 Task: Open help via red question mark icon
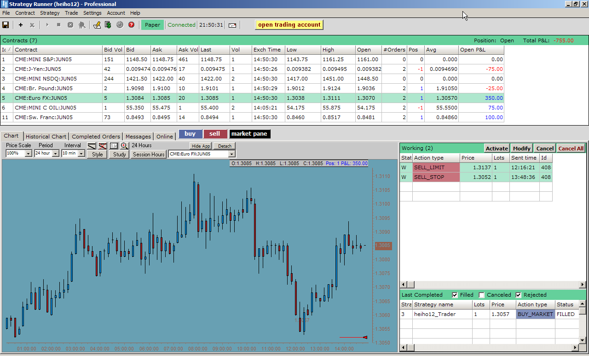coord(131,25)
